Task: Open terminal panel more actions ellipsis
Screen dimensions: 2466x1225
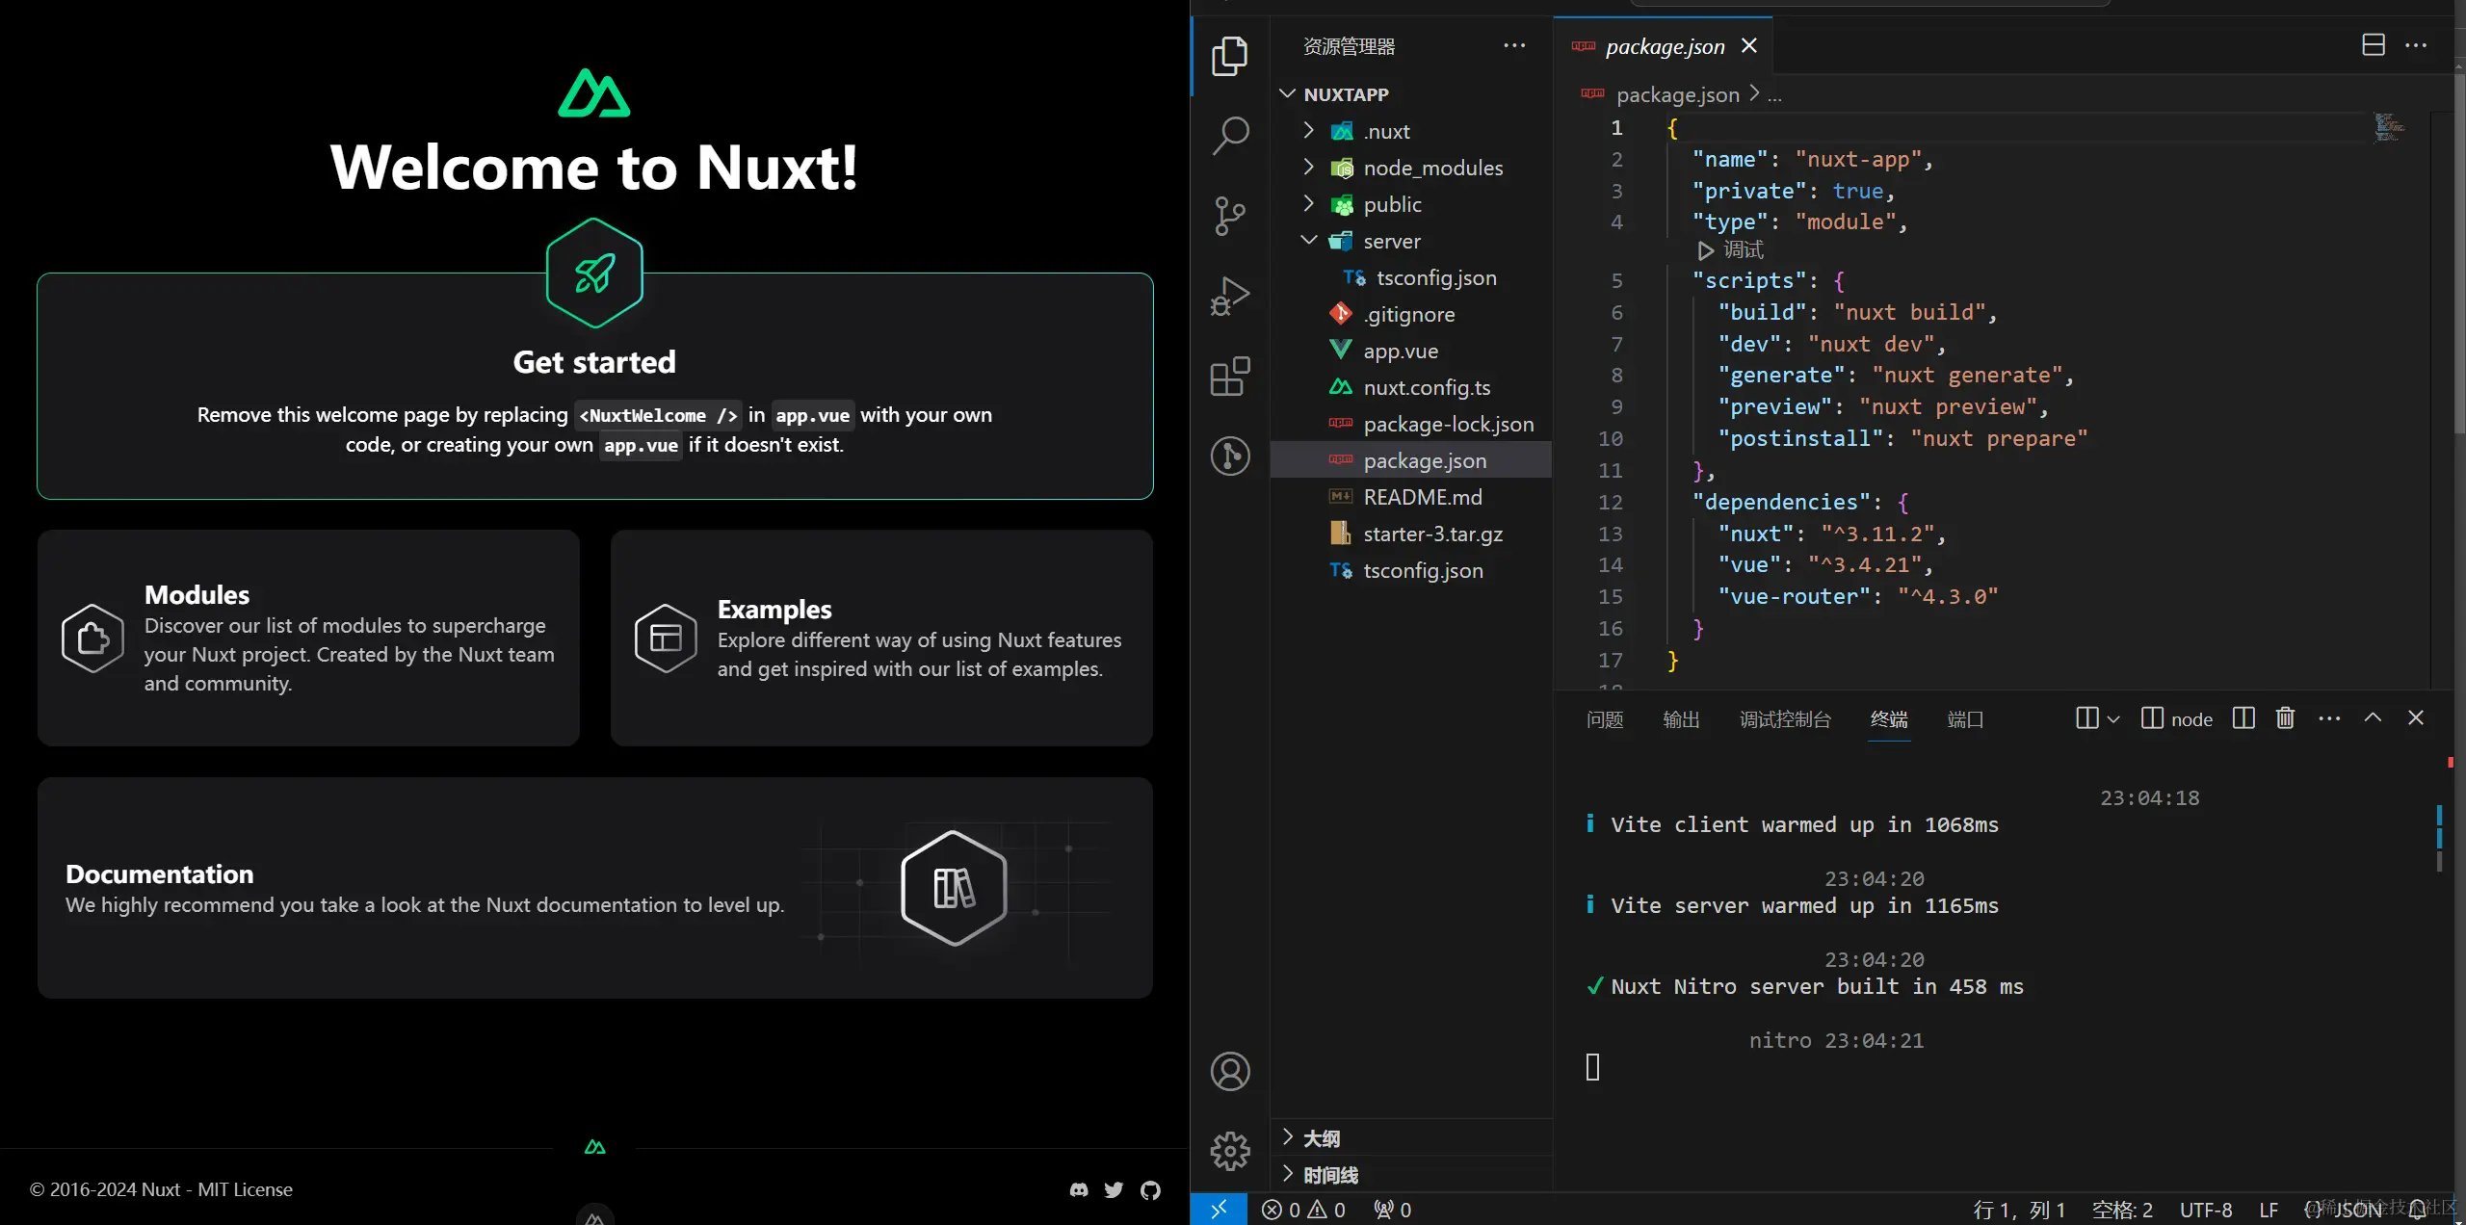Action: coord(2329,718)
